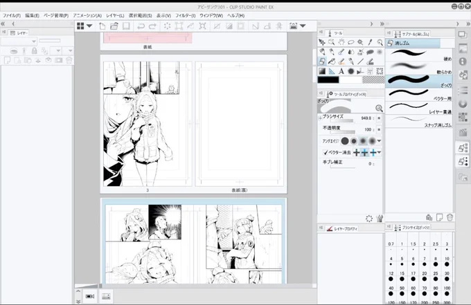Select the Ruler tool
Screen dimensions: 471x305
point(332,71)
